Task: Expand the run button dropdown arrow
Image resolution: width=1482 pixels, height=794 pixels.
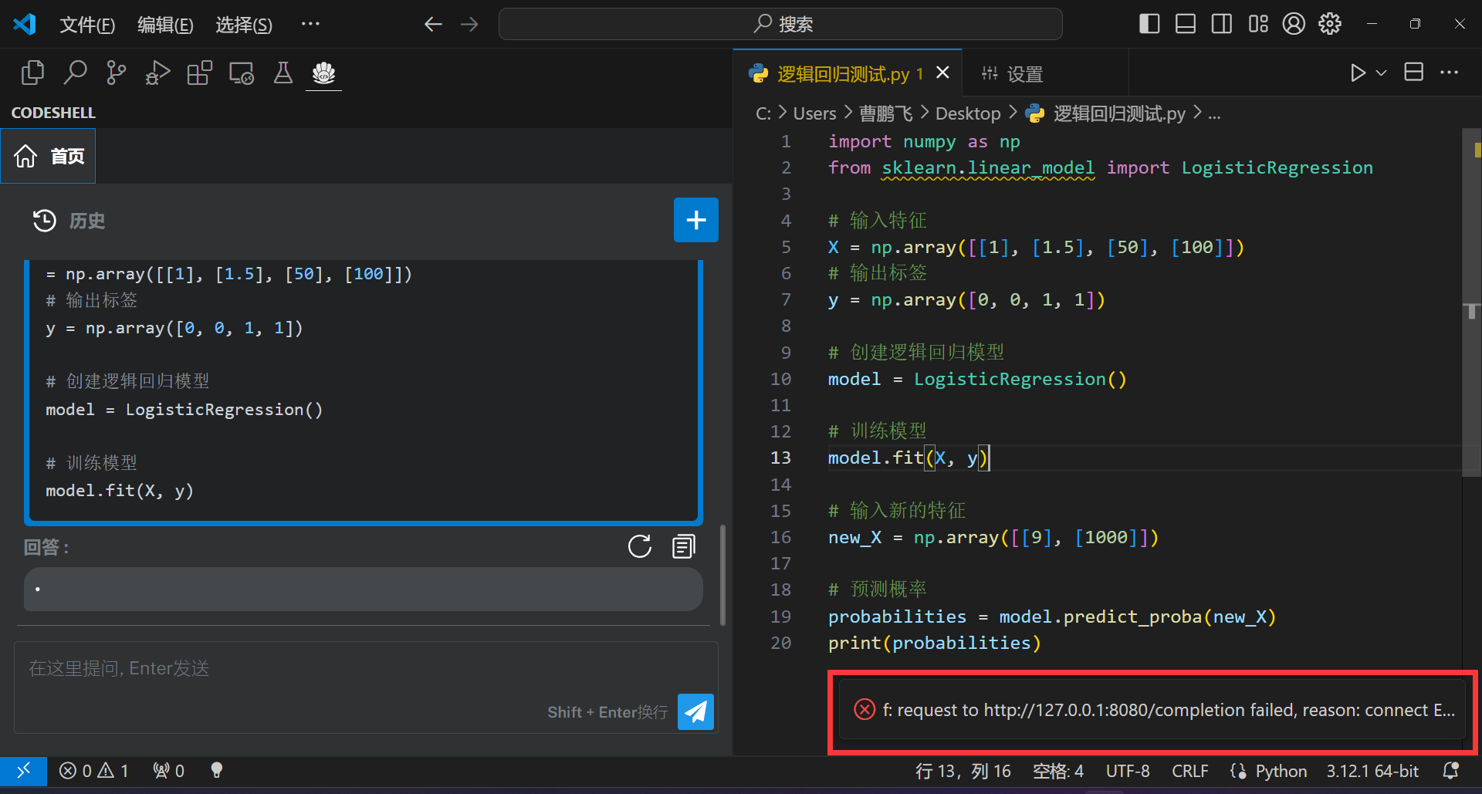Action: tap(1382, 73)
